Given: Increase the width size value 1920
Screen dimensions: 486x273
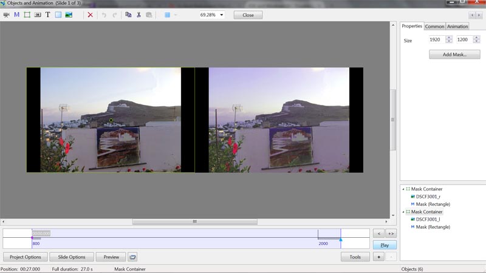Looking at the screenshot, I should click(x=449, y=38).
